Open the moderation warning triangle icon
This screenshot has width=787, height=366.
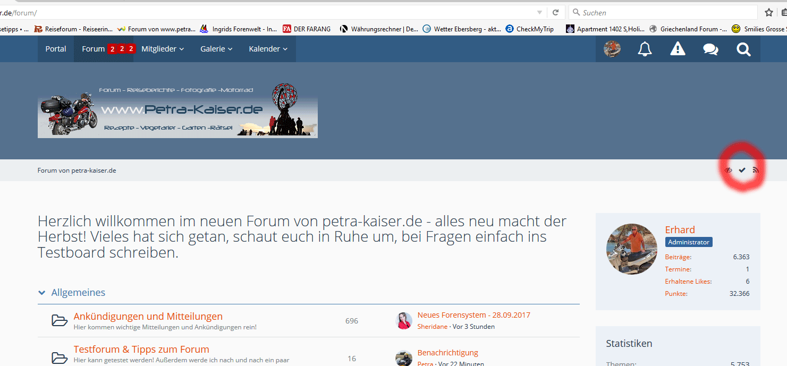(678, 49)
